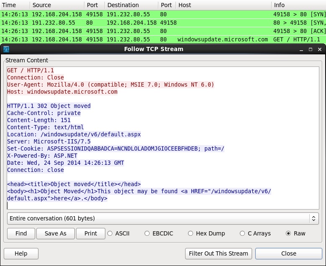Click the Port column header next to Source
The image size is (326, 266).
[94, 5]
